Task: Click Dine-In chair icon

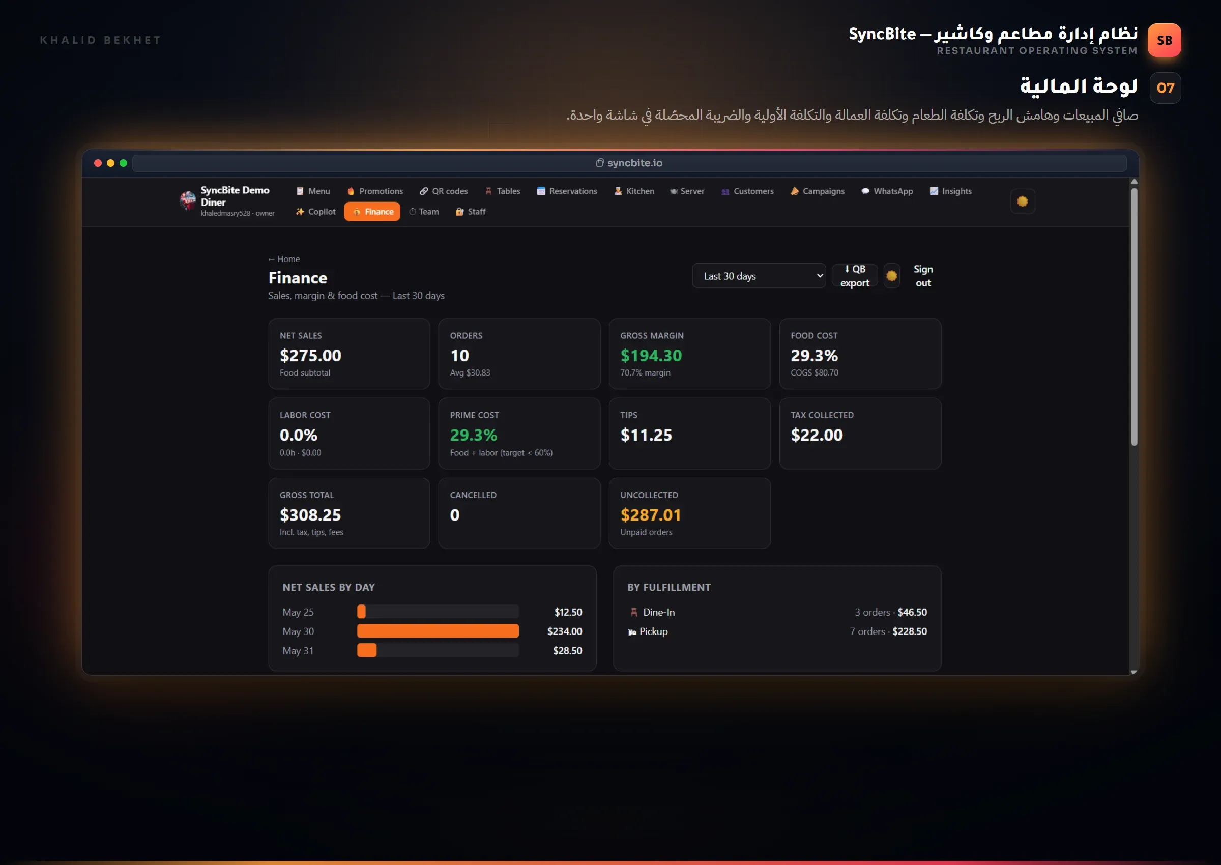Action: click(x=634, y=612)
